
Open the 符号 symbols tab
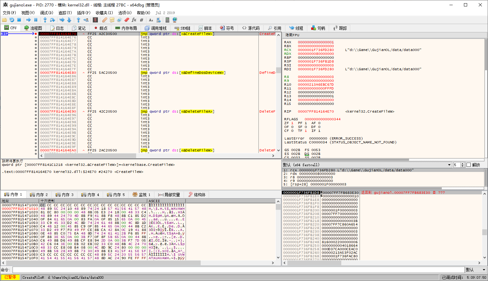(x=227, y=28)
